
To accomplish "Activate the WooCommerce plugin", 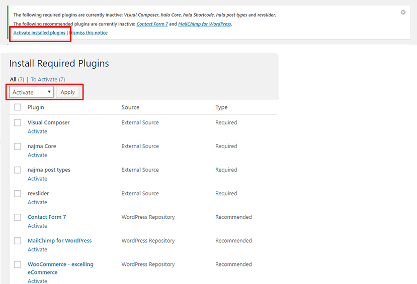I will pos(38,281).
